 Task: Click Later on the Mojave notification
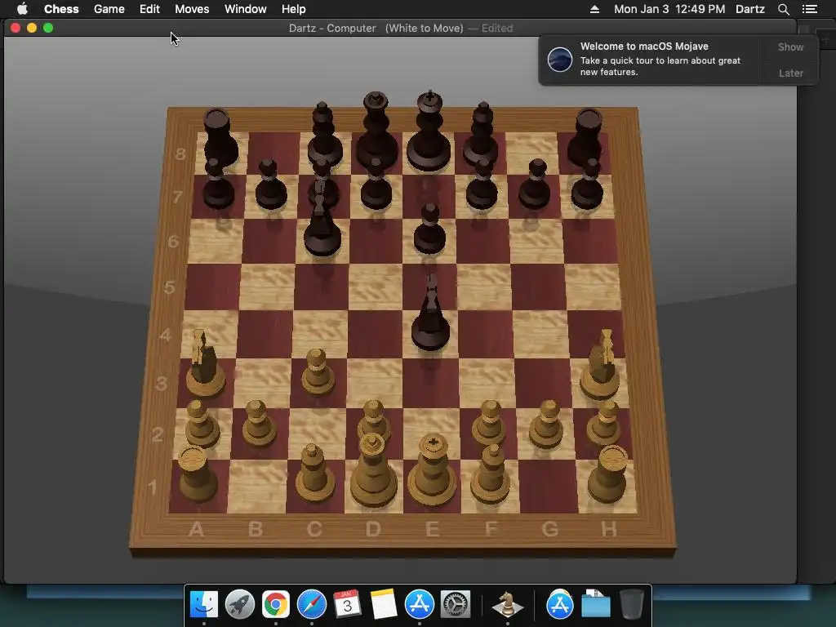[x=790, y=73]
